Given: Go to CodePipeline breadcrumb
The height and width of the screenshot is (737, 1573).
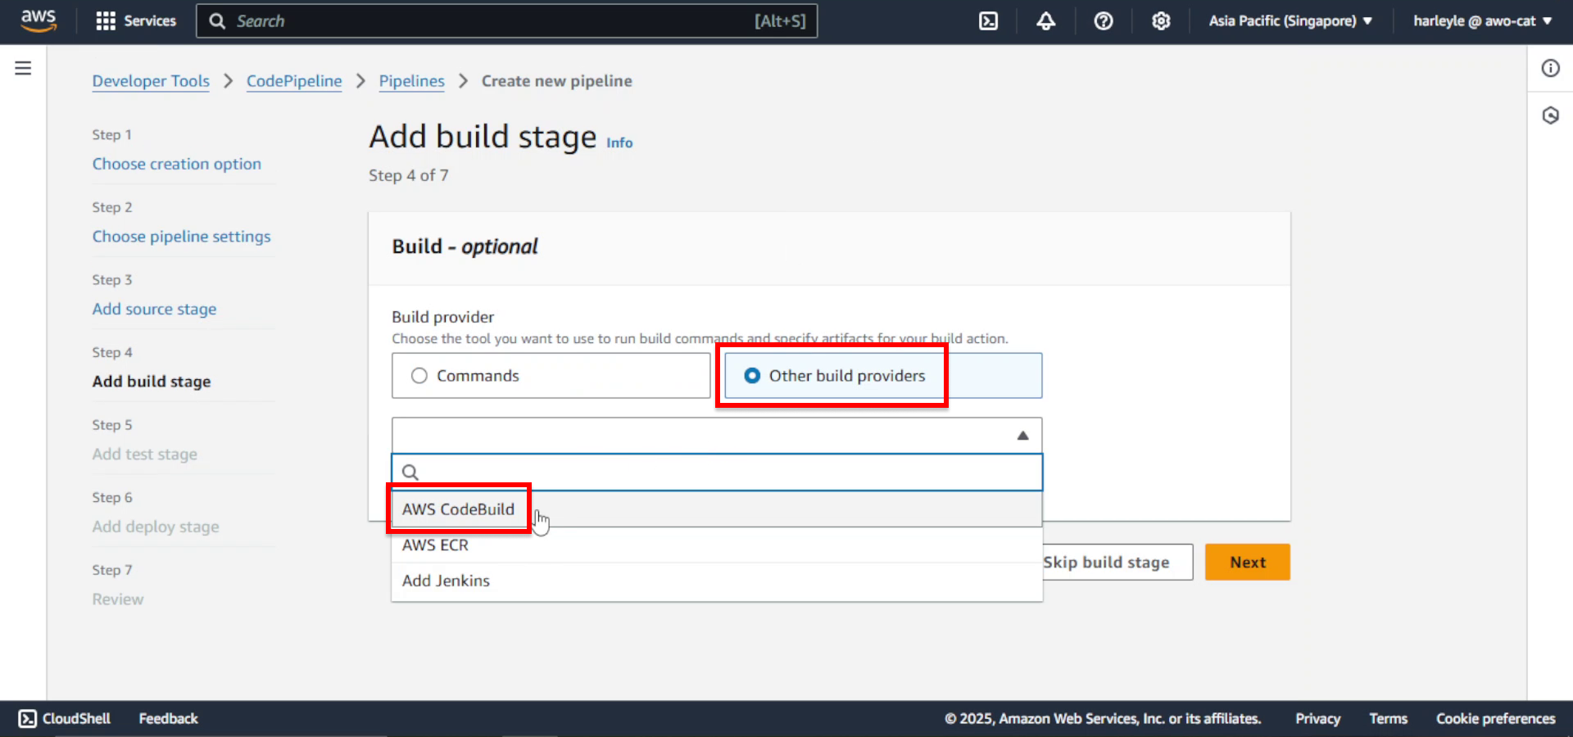Looking at the screenshot, I should coord(294,81).
